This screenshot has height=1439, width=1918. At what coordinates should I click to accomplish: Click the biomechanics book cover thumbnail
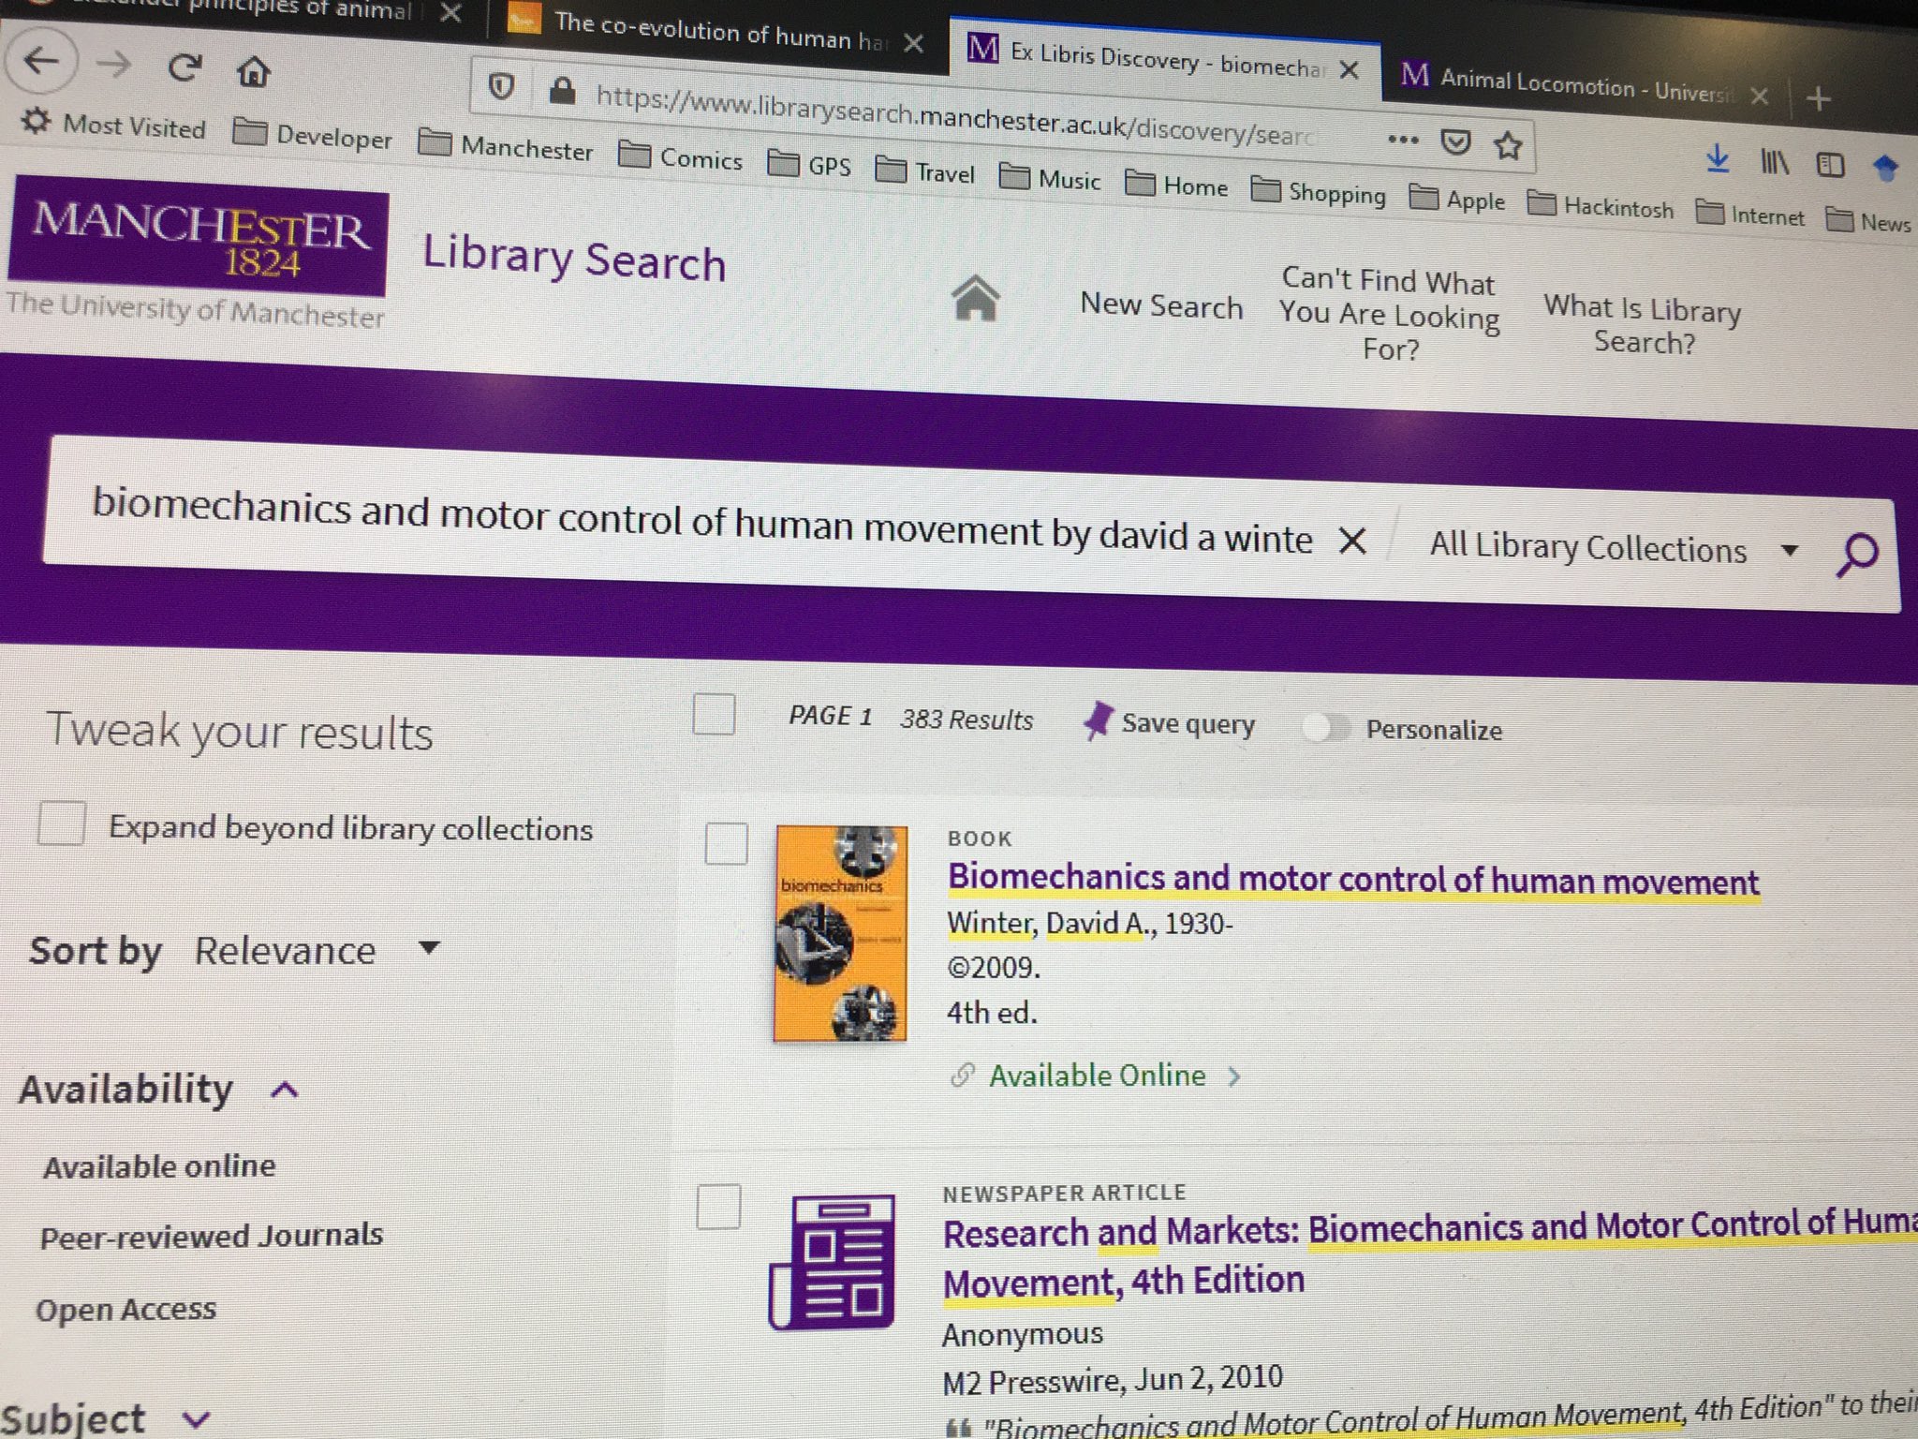click(x=840, y=933)
